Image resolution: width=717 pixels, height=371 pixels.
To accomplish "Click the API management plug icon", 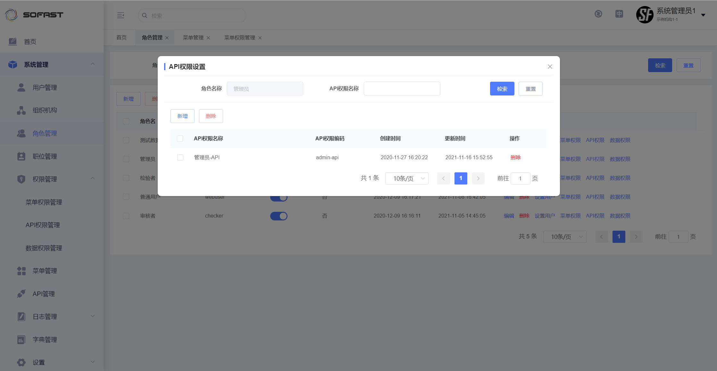I will point(21,293).
